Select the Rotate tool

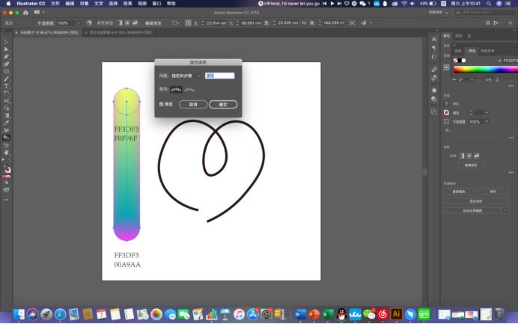(x=6, y=93)
